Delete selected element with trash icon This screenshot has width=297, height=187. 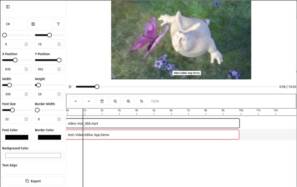pyautogui.click(x=102, y=101)
